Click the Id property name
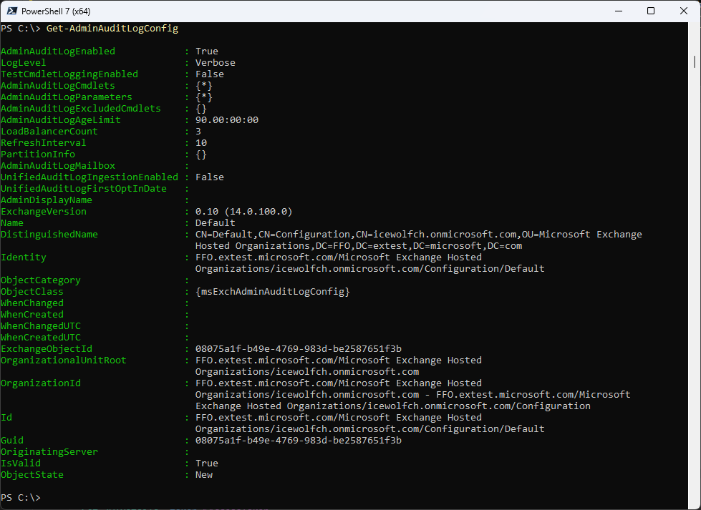Viewport: 701px width, 510px height. (x=6, y=418)
